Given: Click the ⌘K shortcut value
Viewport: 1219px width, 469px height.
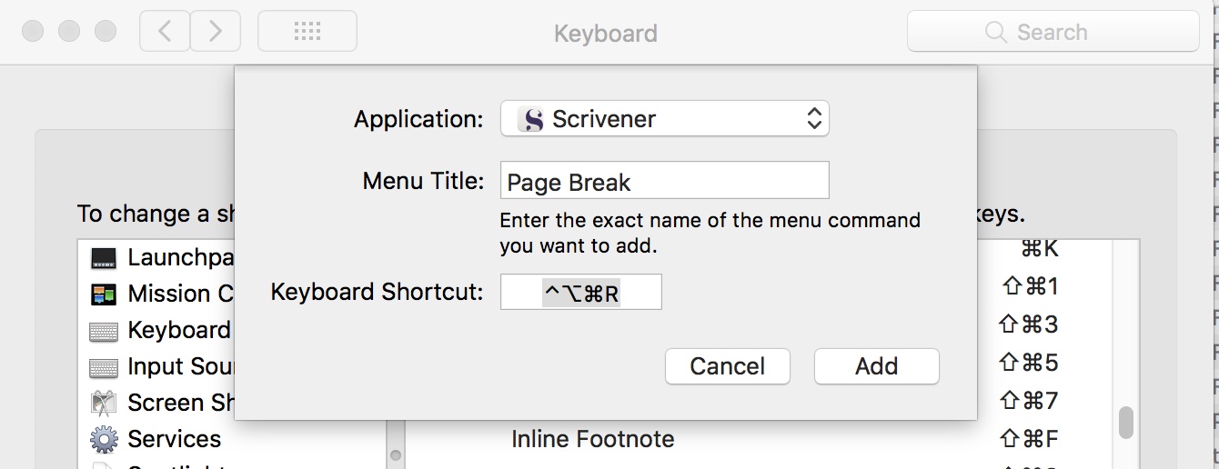Looking at the screenshot, I should point(1040,248).
